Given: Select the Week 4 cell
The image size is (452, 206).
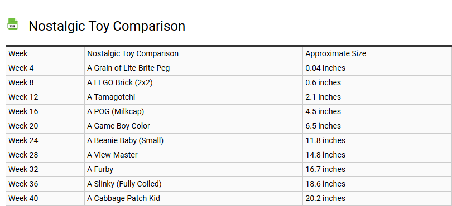Looking at the screenshot, I should coord(45,68).
